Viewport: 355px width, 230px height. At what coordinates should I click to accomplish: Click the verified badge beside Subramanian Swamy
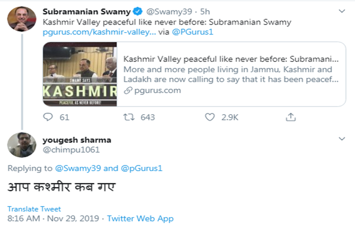coord(137,11)
